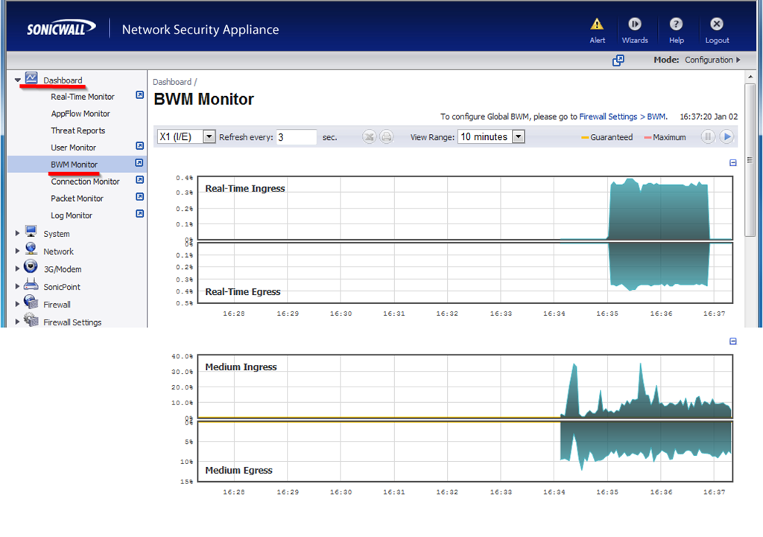Screen dimensions: 763x537
Task: Click the Network globe icon
Action: click(31, 249)
